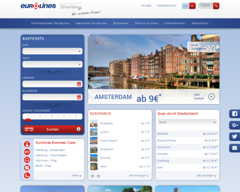Click the Rückreise date field

[x=52, y=97]
